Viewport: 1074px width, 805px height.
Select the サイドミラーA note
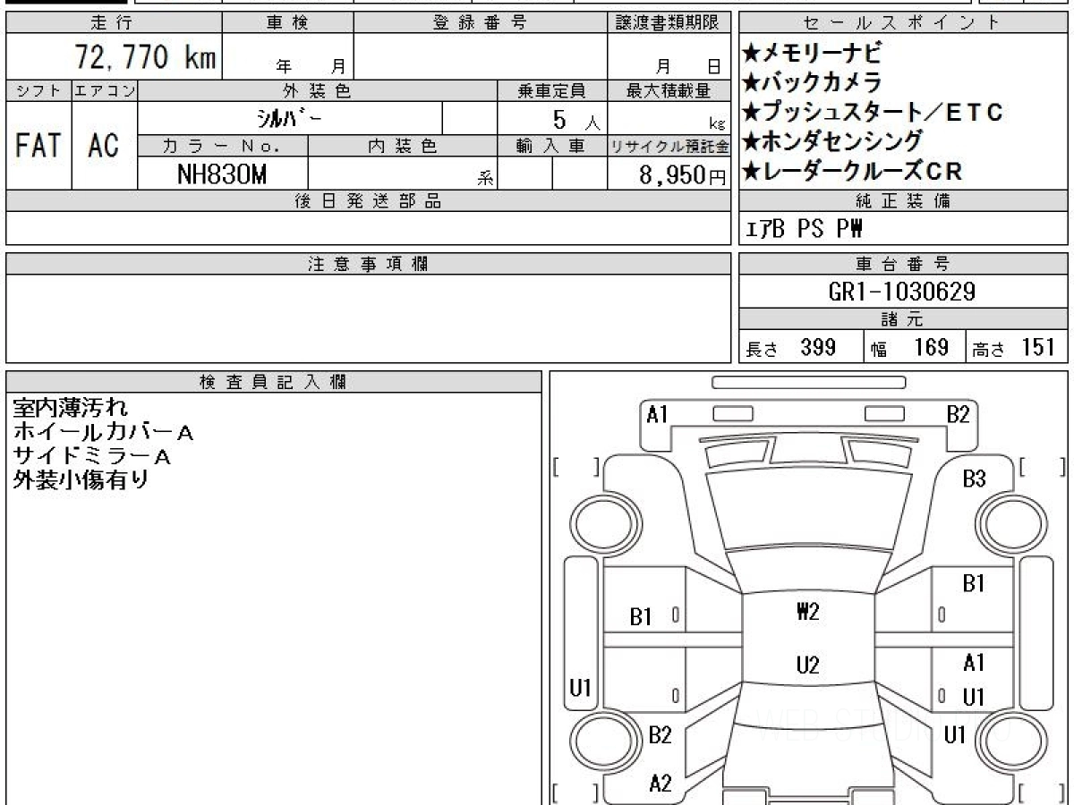[91, 456]
